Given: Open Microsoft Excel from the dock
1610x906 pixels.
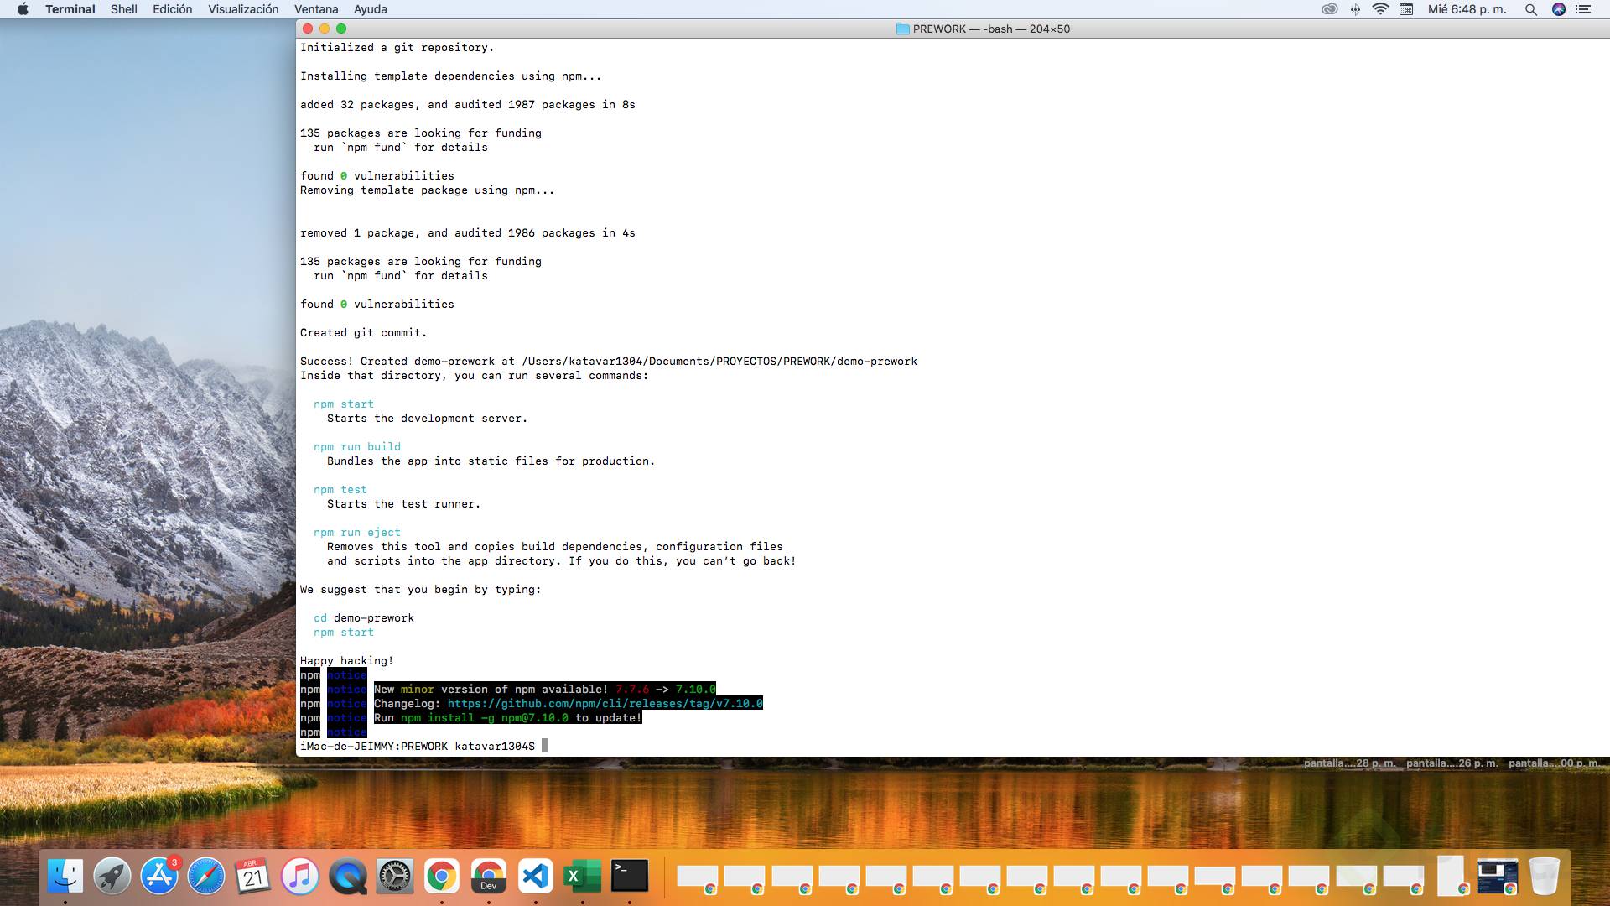Looking at the screenshot, I should click(x=582, y=877).
